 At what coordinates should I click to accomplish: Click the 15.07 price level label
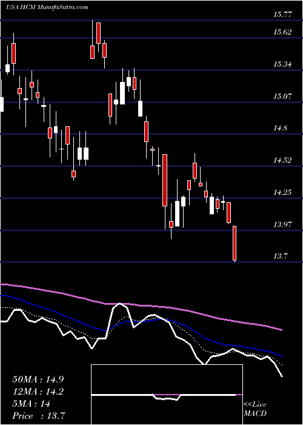[x=282, y=96]
